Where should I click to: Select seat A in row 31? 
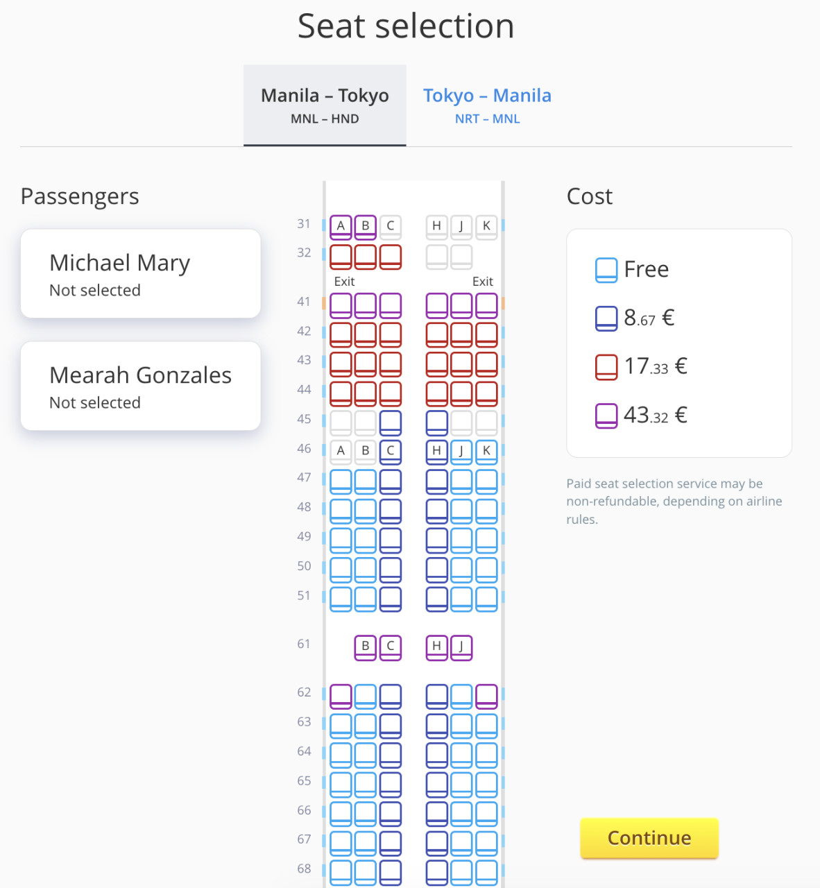pos(341,226)
